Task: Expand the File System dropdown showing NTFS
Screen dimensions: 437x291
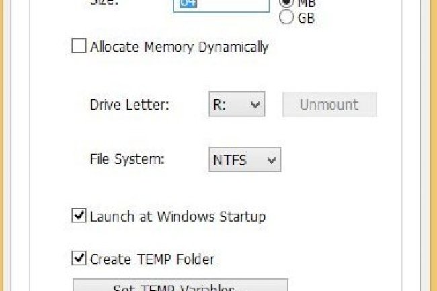Action: pos(244,160)
